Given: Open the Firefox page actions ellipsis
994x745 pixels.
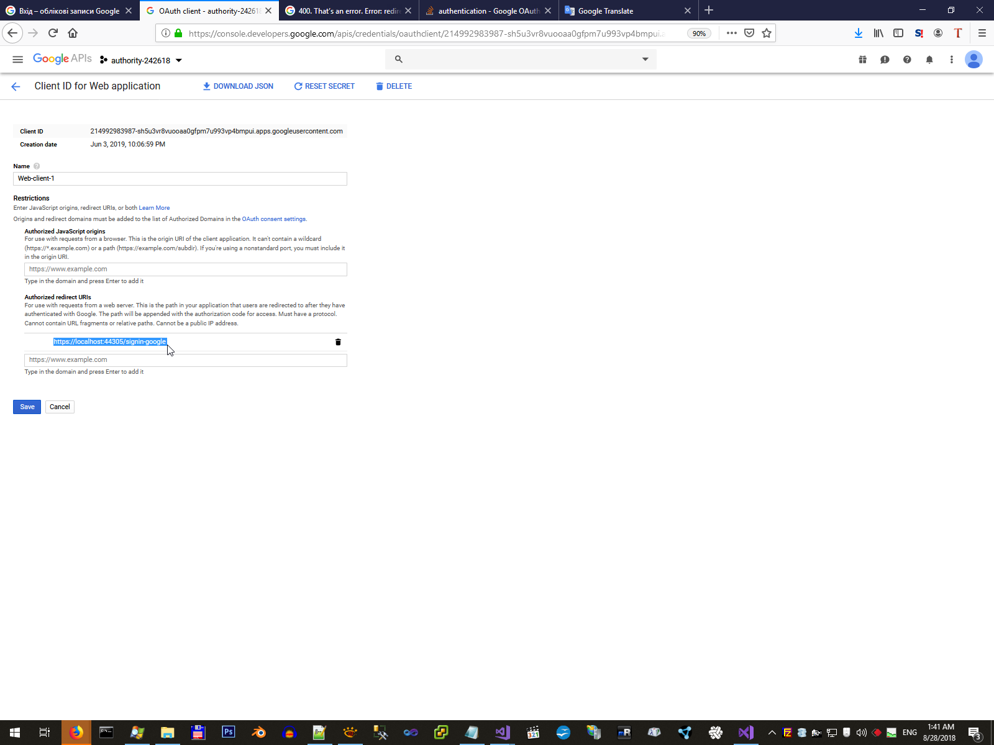Looking at the screenshot, I should tap(732, 33).
